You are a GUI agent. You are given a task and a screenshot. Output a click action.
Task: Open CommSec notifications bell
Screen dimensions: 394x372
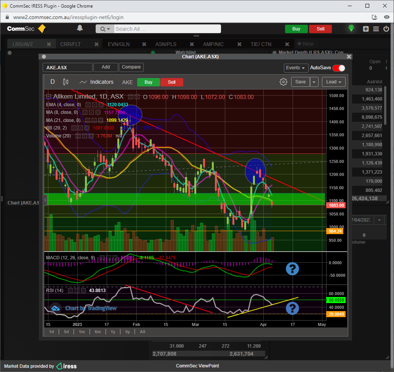[80, 28]
